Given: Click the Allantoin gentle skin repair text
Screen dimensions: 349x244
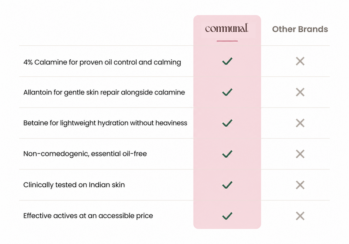Looking at the screenshot, I should point(104,92).
